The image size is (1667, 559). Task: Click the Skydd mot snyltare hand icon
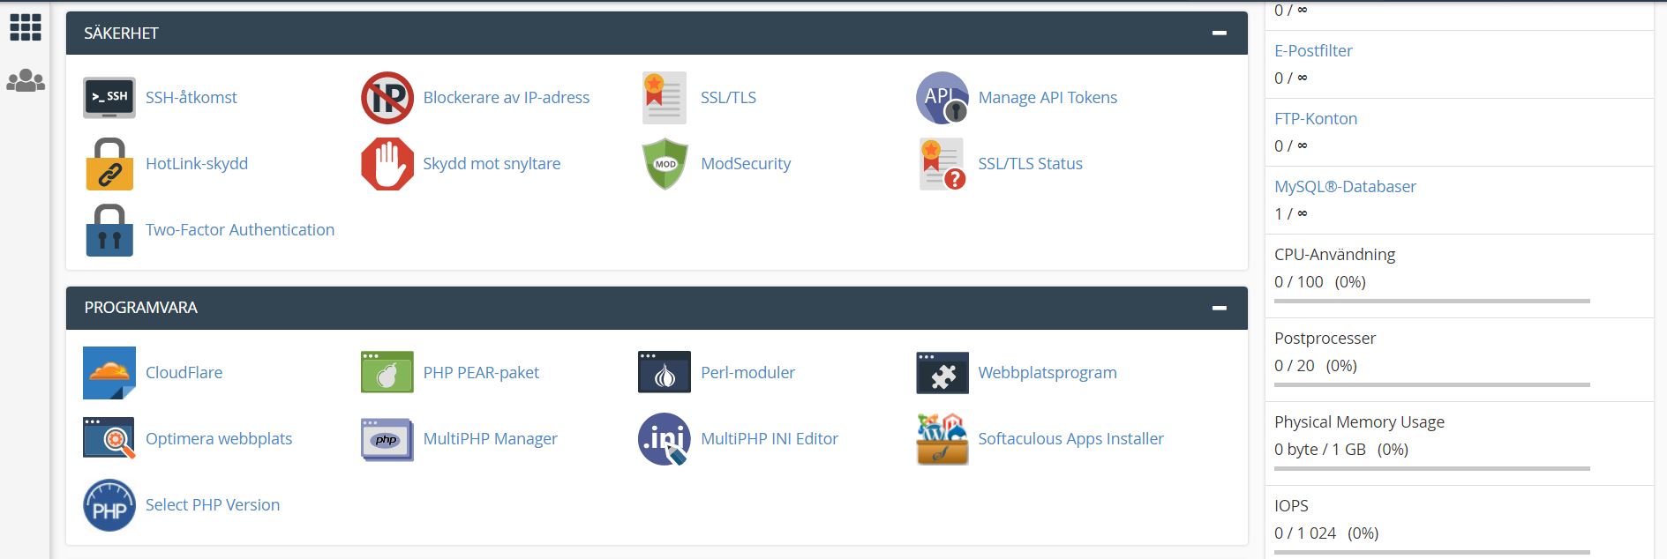click(387, 164)
